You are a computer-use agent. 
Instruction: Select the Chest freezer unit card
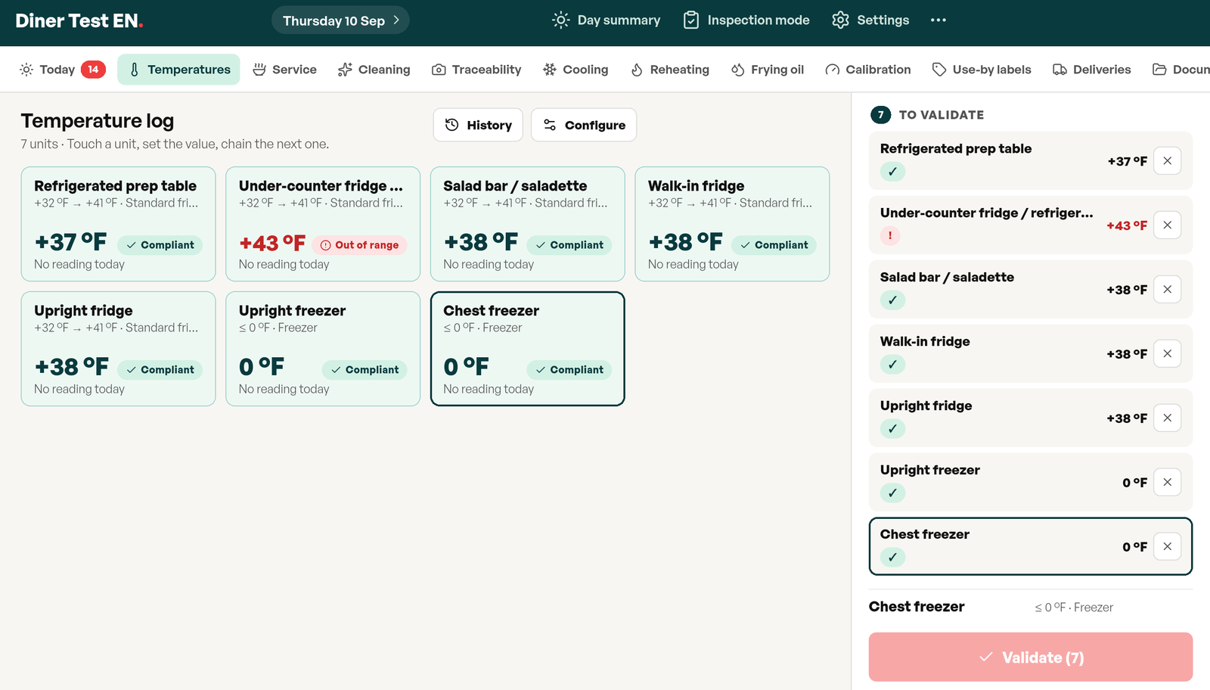[528, 349]
